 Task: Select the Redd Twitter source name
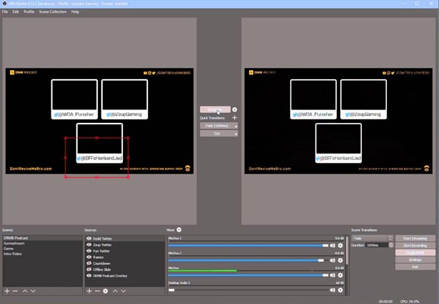point(103,238)
